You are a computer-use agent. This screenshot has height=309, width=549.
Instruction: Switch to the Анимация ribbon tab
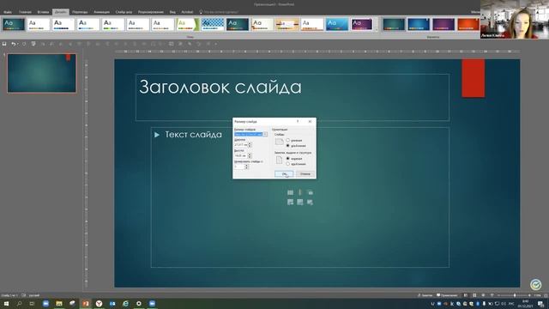(101, 12)
